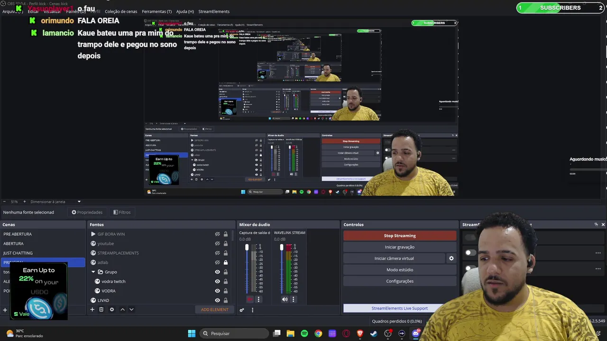The height and width of the screenshot is (341, 607).
Task: Show the GIF BORA WIN source
Action: (x=218, y=234)
